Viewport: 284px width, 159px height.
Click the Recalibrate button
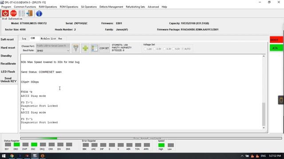point(8,64)
